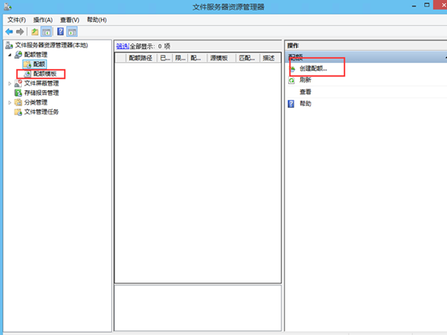Click the blue Help toolbar icon
Image resolution: width=447 pixels, height=335 pixels.
coord(61,31)
